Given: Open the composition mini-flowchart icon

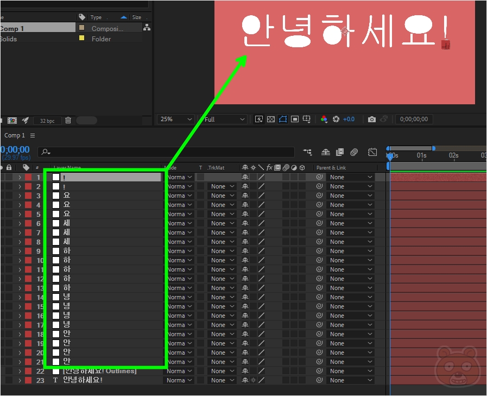Looking at the screenshot, I should [x=307, y=152].
